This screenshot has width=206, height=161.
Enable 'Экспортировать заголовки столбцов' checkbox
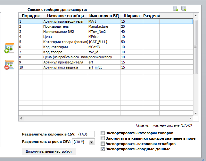[x=103, y=143]
